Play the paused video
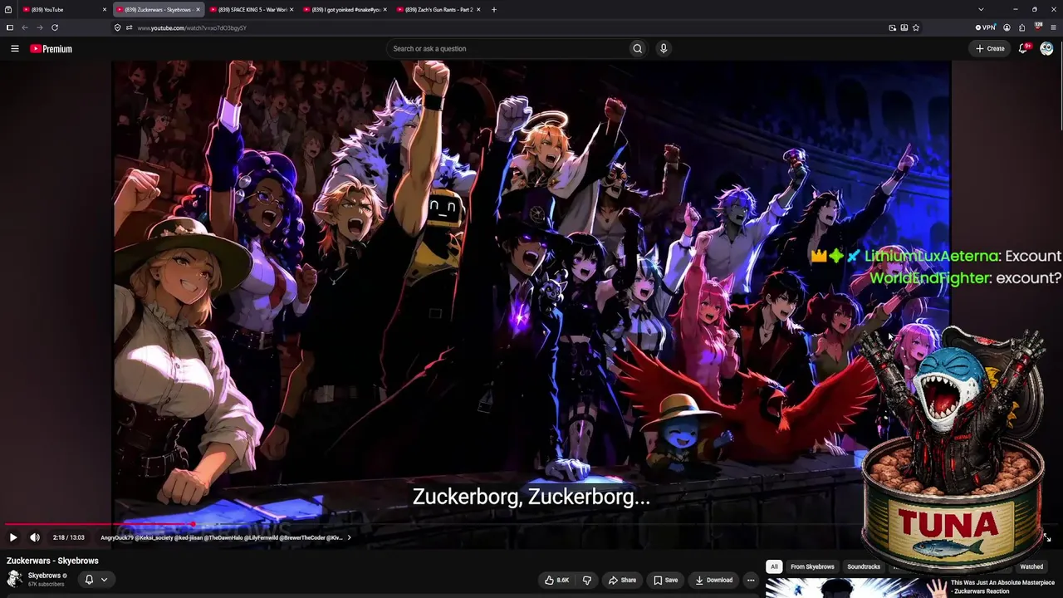 [x=13, y=537]
